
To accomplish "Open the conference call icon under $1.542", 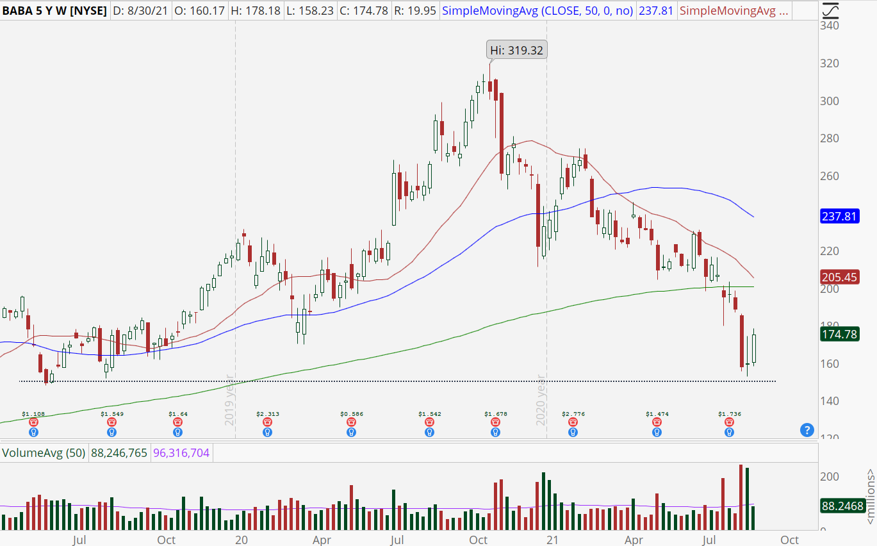I will point(429,422).
